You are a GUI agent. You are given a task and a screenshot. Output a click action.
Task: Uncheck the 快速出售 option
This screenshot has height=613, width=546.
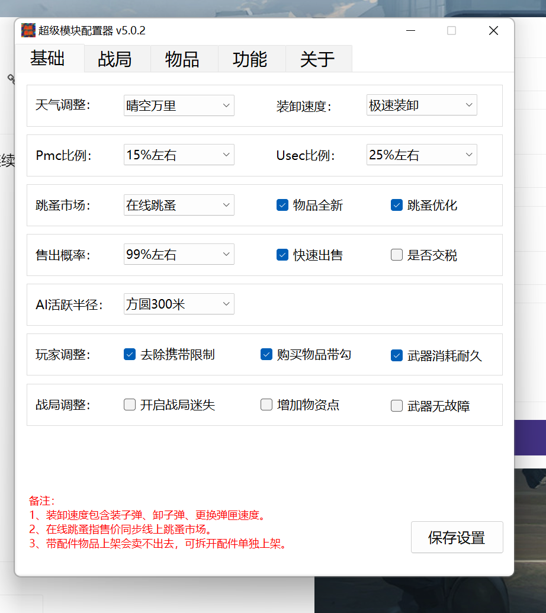coord(282,255)
